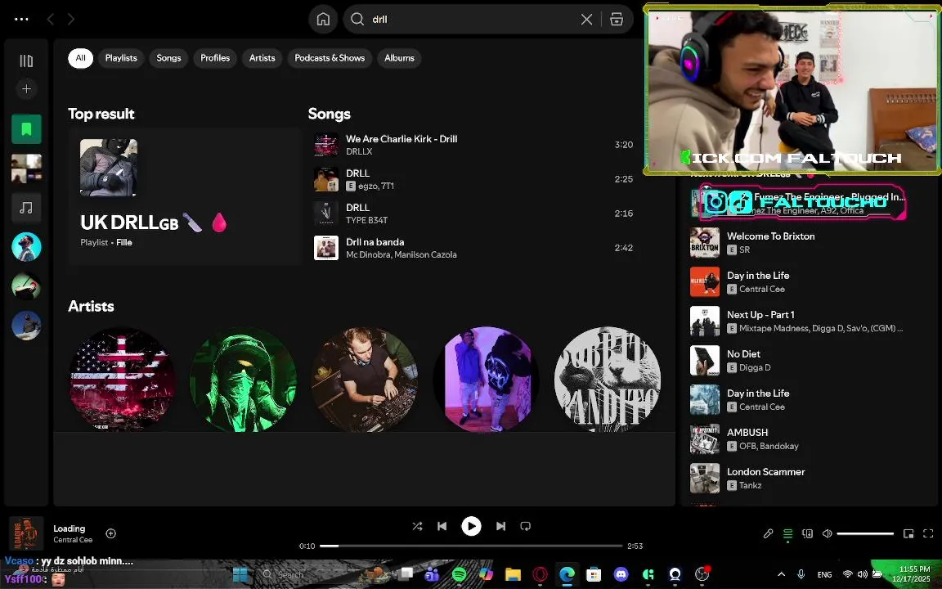Open the green masked artist profile
Image resolution: width=942 pixels, height=589 pixels.
(244, 380)
